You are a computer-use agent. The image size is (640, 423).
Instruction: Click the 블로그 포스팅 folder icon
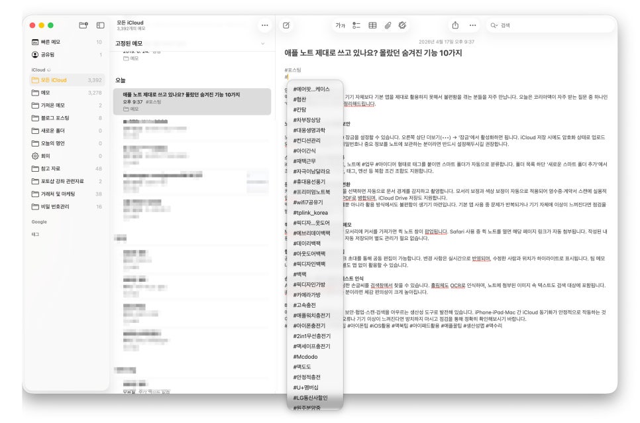coord(35,118)
